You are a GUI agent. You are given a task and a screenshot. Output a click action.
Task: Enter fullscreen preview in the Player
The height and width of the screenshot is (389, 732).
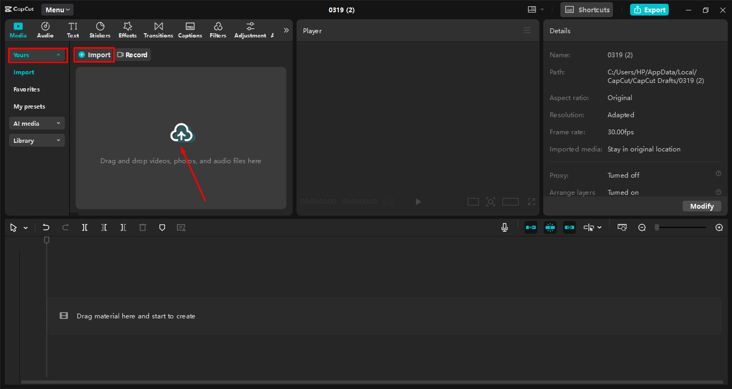pos(531,202)
